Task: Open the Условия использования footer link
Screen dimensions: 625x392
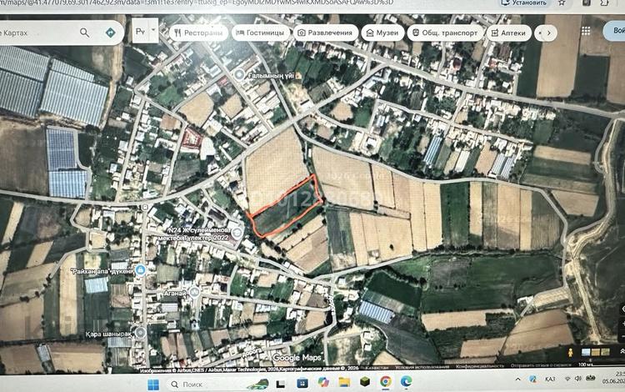Action: pos(422,366)
